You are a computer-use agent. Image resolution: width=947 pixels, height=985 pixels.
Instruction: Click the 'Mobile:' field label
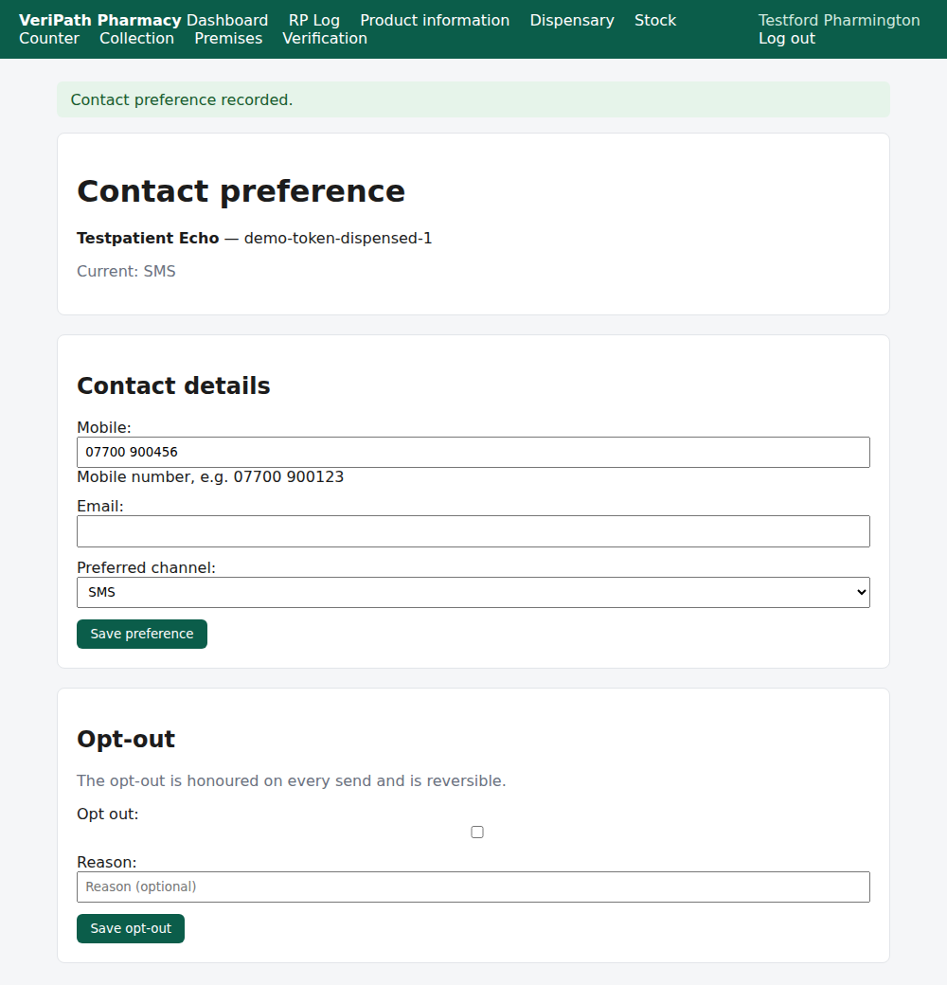coord(104,428)
